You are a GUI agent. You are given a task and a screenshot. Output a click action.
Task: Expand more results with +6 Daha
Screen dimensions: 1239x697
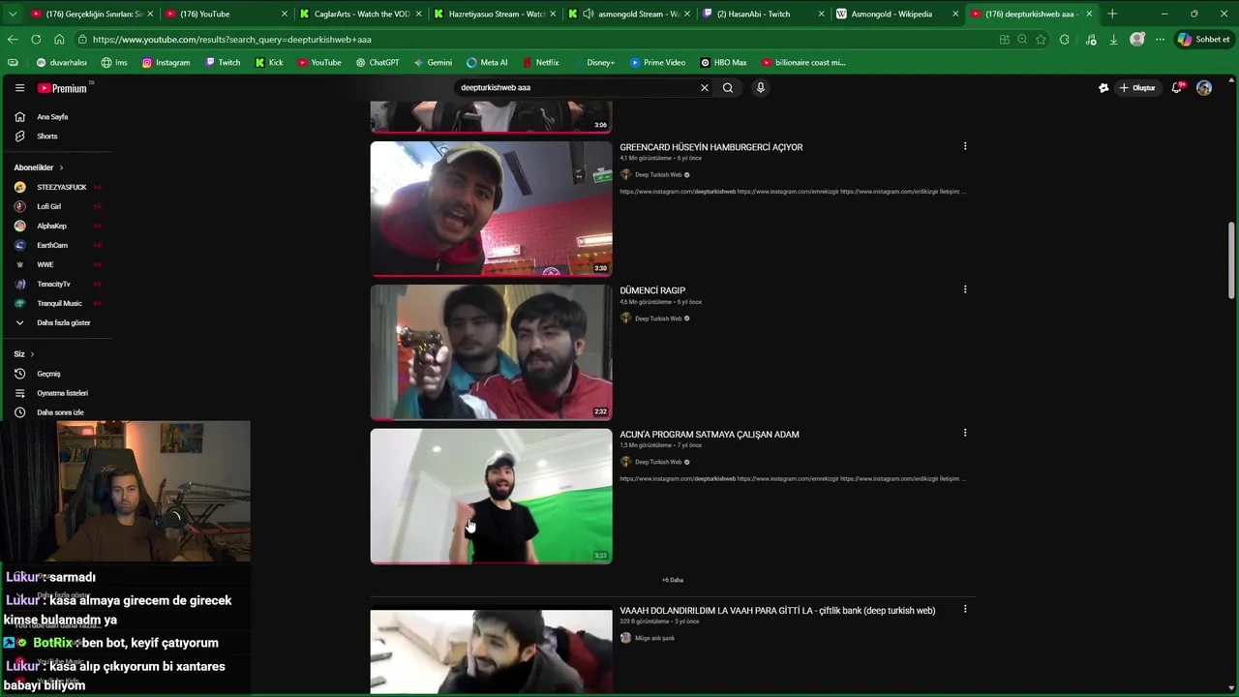point(673,580)
